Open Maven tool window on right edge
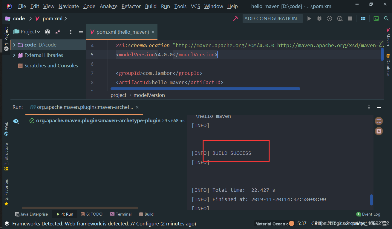Viewport: 392px width, 229px height. click(x=388, y=37)
